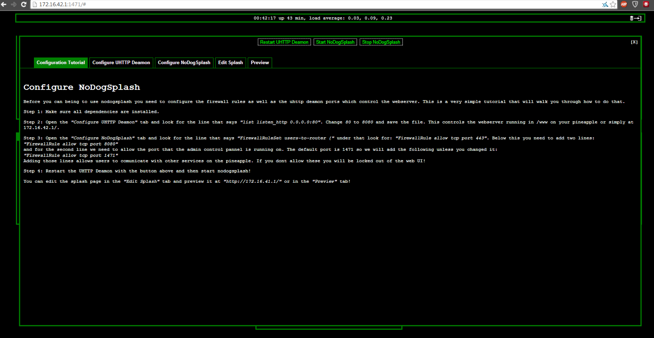Click the Restart UHTTP Deamon button
Viewport: 654px width, 338px height.
284,42
